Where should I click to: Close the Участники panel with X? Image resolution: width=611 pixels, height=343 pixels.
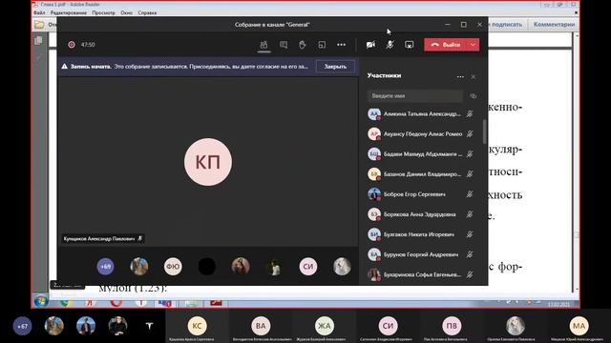tap(474, 76)
